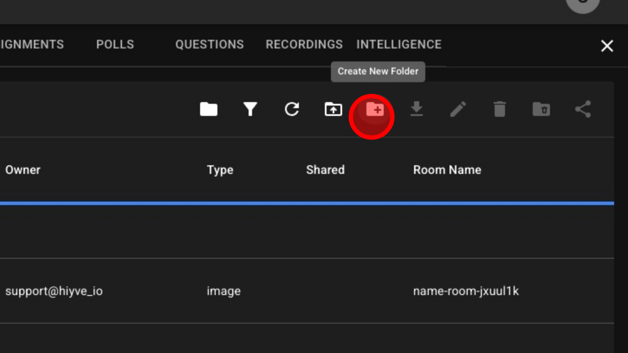
Task: Open the Questions tab
Action: pos(209,44)
